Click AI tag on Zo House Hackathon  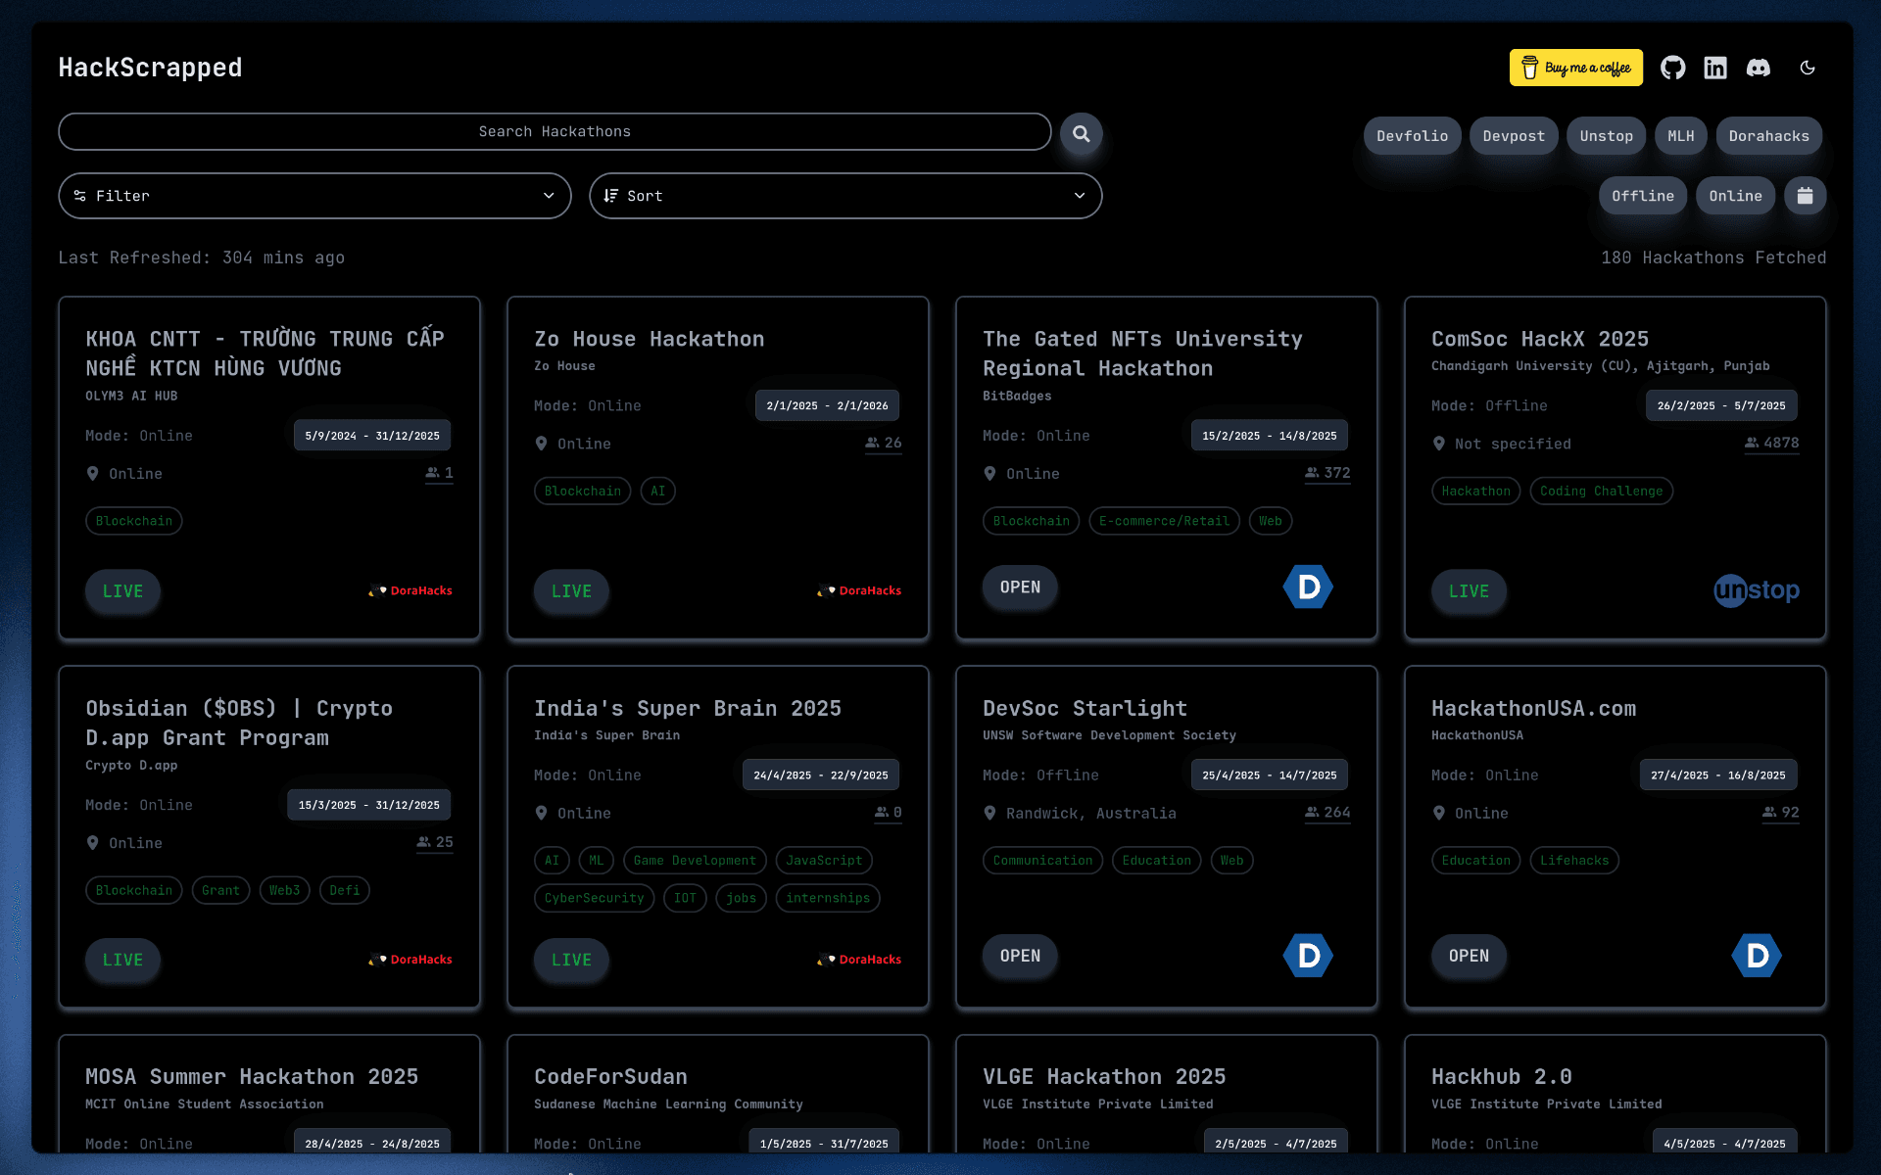pyautogui.click(x=657, y=491)
